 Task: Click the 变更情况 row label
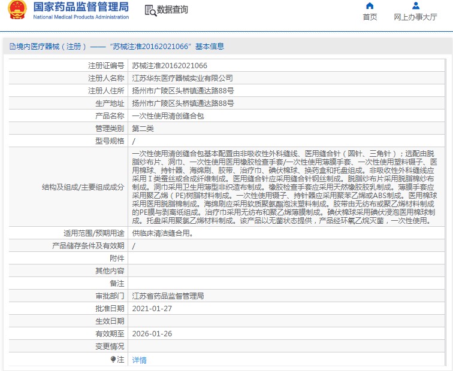tap(110, 346)
